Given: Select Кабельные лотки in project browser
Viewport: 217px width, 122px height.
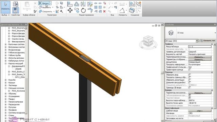Looking at the screenshot, I should coord(16,61).
